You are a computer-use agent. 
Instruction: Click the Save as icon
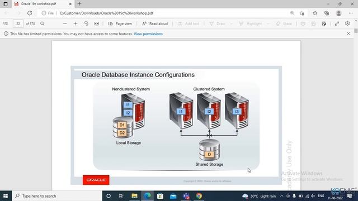pyautogui.click(x=324, y=23)
